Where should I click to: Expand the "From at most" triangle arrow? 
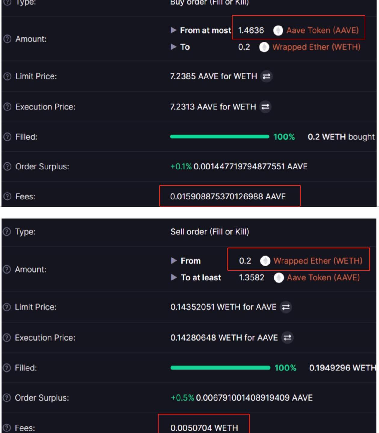pos(173,30)
